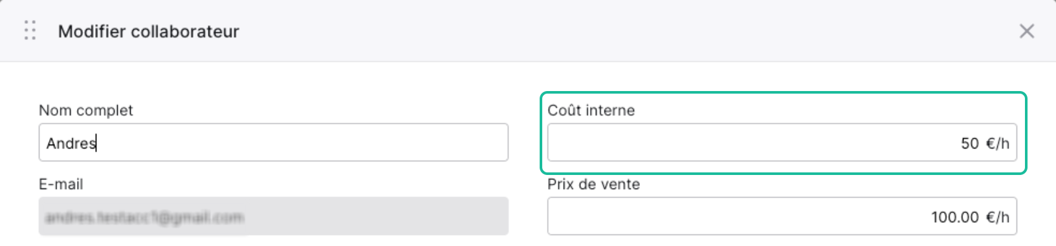Screen dimensions: 1056x246
Task: Click the €/h unit beside 50
Action: tap(997, 143)
